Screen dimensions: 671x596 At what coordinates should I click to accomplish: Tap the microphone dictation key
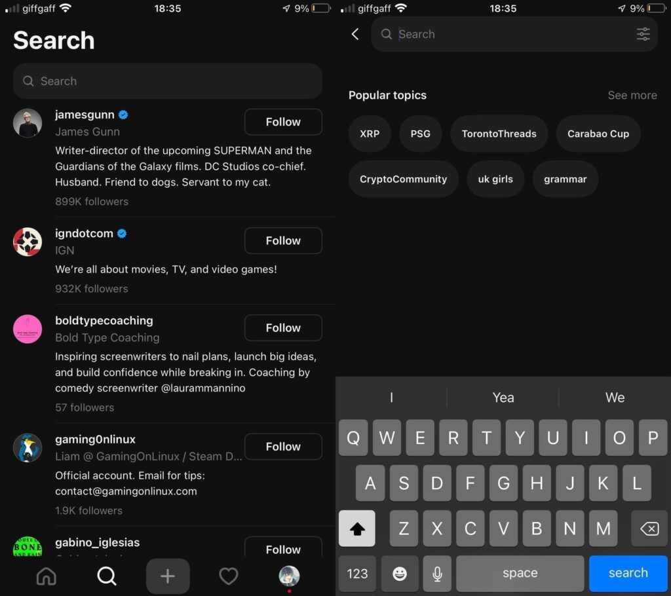(437, 573)
